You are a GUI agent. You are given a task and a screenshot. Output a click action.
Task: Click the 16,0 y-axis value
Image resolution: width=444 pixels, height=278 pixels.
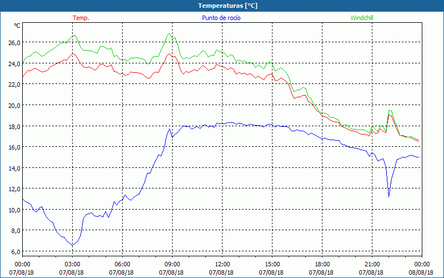[14, 147]
